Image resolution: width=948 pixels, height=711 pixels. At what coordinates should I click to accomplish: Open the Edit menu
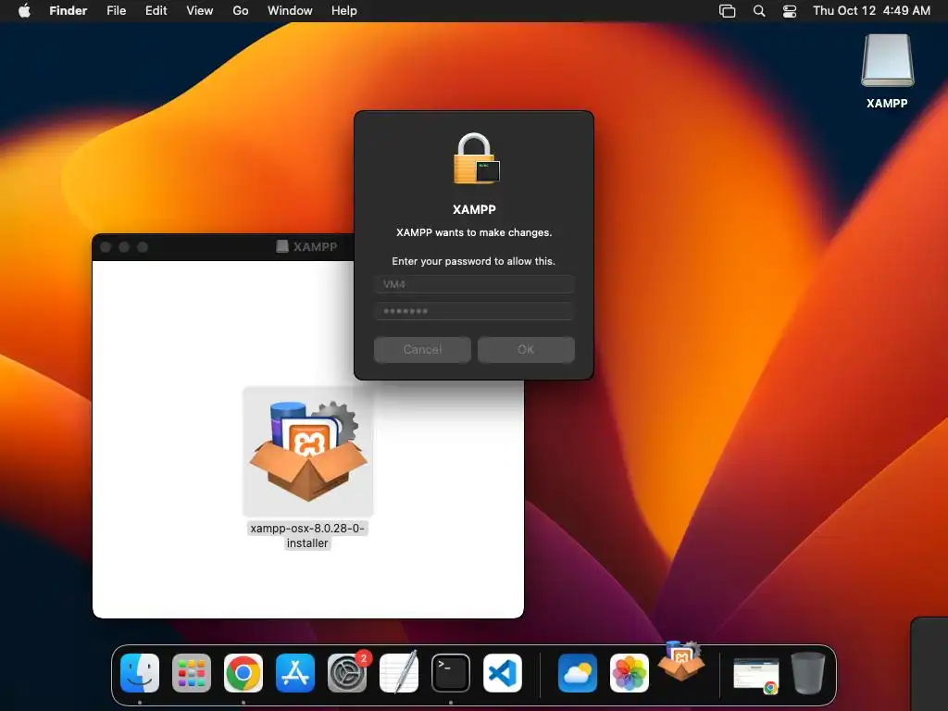(x=156, y=10)
